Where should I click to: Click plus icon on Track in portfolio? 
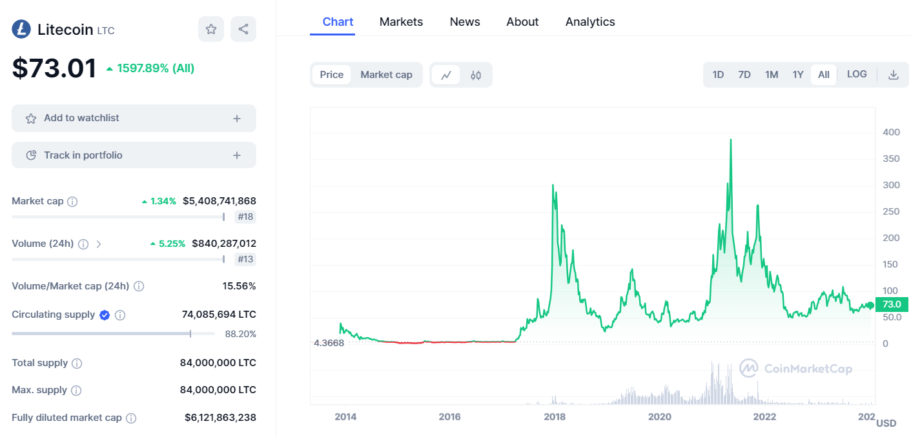pyautogui.click(x=237, y=155)
